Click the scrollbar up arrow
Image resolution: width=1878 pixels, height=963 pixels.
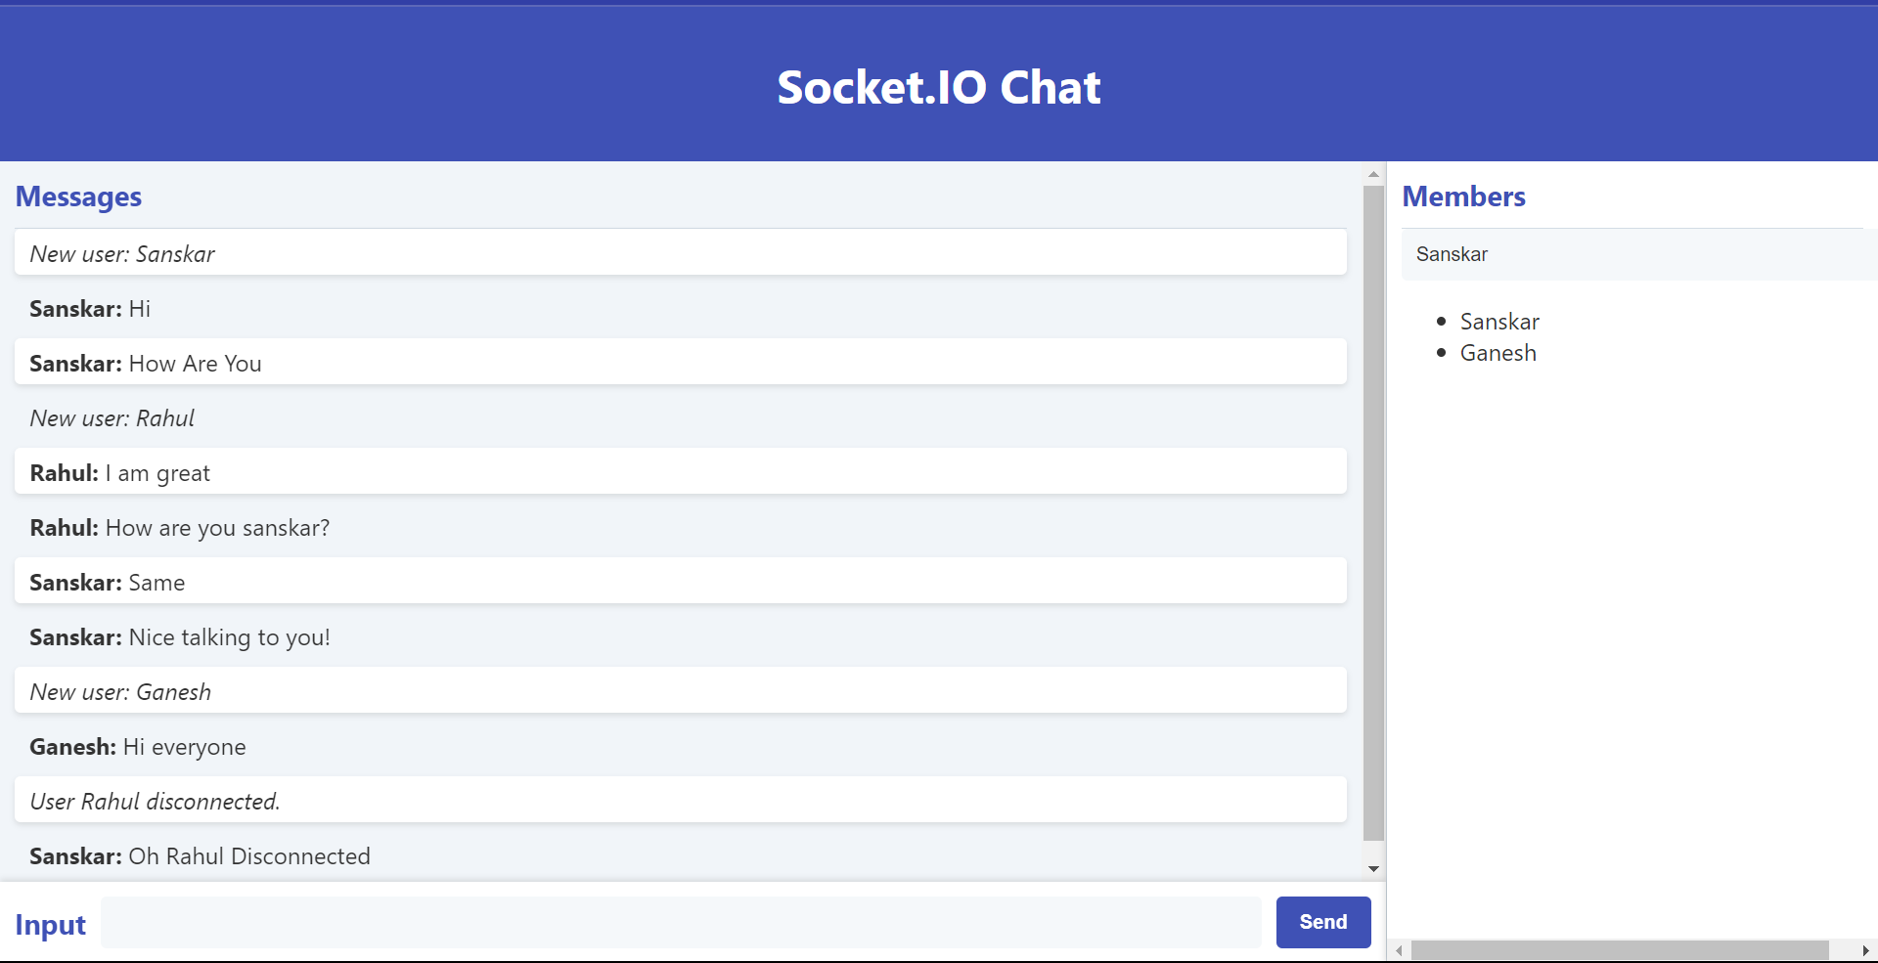tap(1374, 174)
